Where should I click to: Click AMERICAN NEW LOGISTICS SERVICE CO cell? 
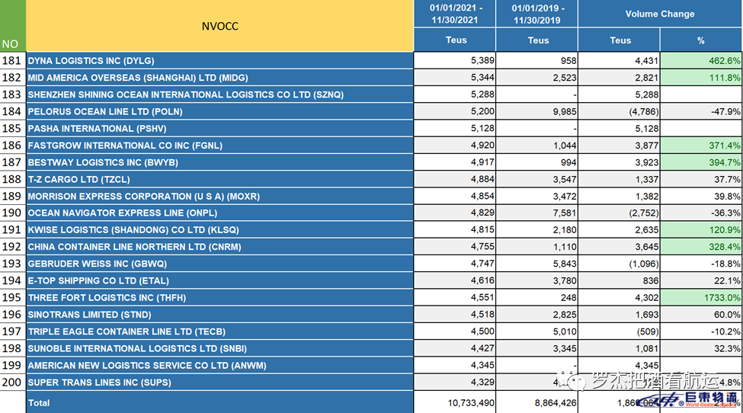[220, 366]
